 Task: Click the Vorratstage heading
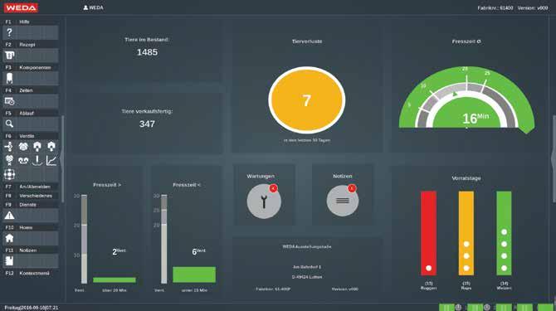click(466, 178)
